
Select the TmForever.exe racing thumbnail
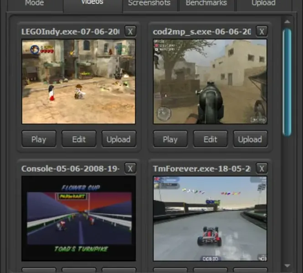tap(210, 218)
